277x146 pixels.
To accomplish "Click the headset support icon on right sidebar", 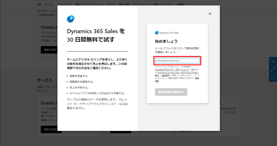I will pos(273,77).
